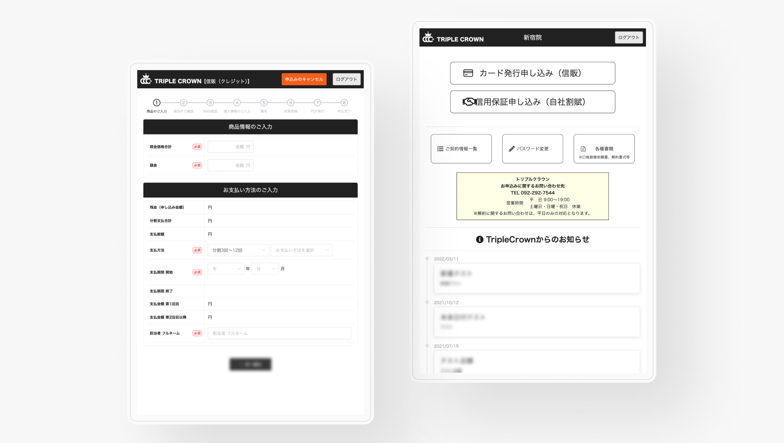Screen dimensions: 784x443
Task: Click the document icon for 各種書類
Action: pyautogui.click(x=583, y=149)
